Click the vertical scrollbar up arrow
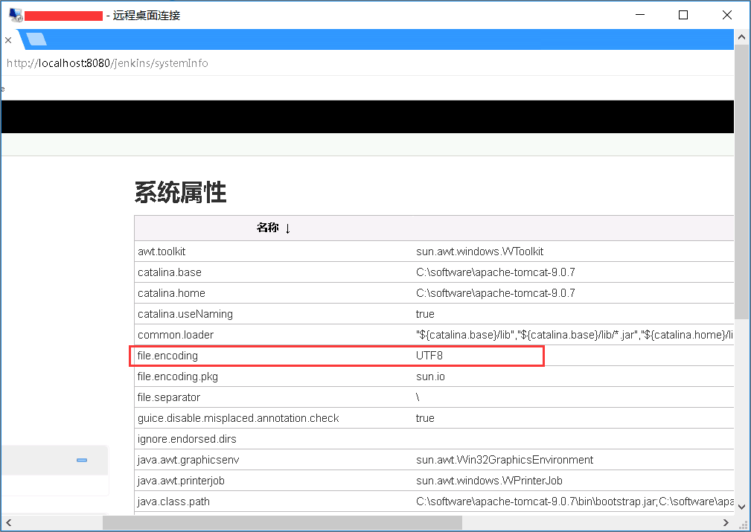Viewport: 751px width, 532px height. coord(742,37)
